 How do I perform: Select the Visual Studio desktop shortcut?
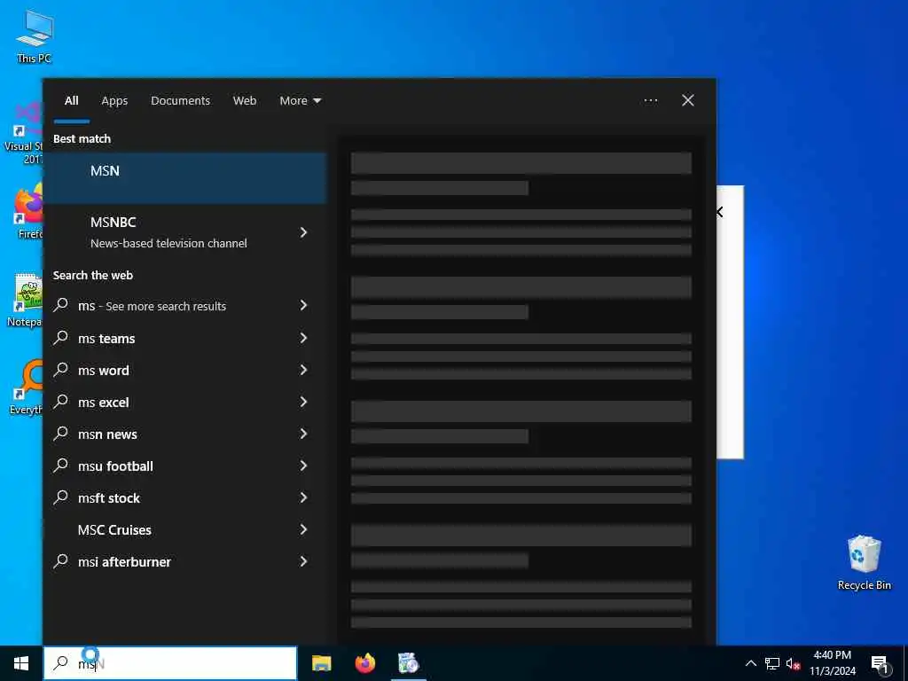pos(24,133)
